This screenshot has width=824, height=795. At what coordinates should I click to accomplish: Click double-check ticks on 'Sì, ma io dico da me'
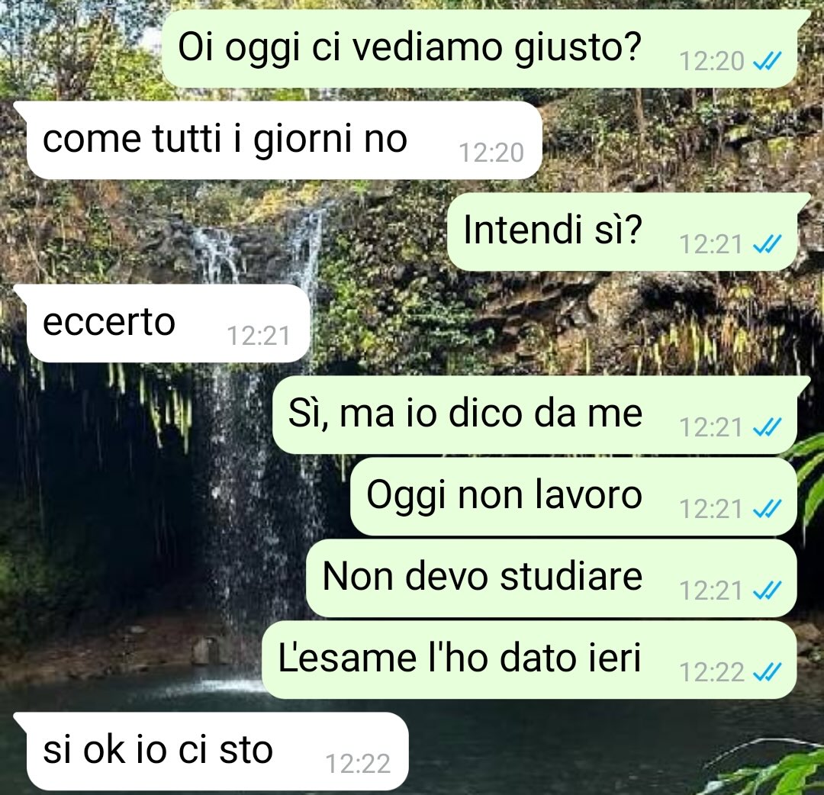[x=768, y=427]
